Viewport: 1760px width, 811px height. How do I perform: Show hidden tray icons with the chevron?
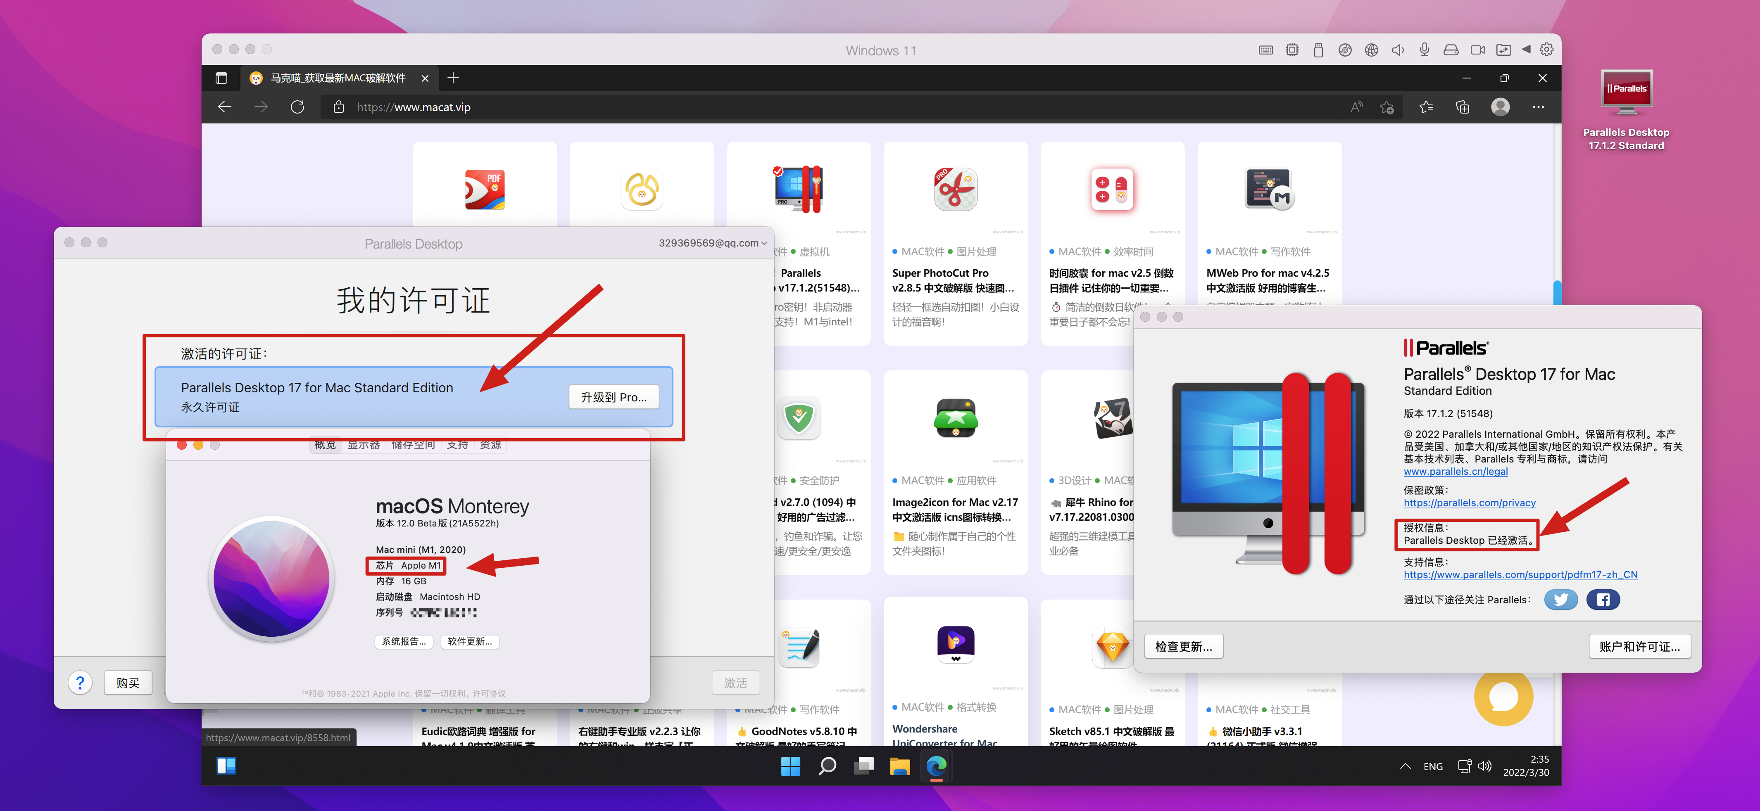pyautogui.click(x=1405, y=767)
